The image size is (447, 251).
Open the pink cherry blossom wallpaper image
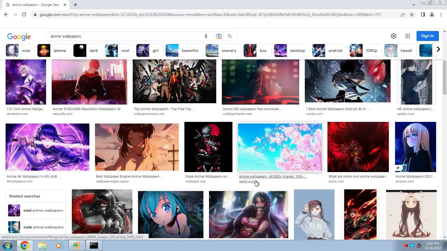280,147
